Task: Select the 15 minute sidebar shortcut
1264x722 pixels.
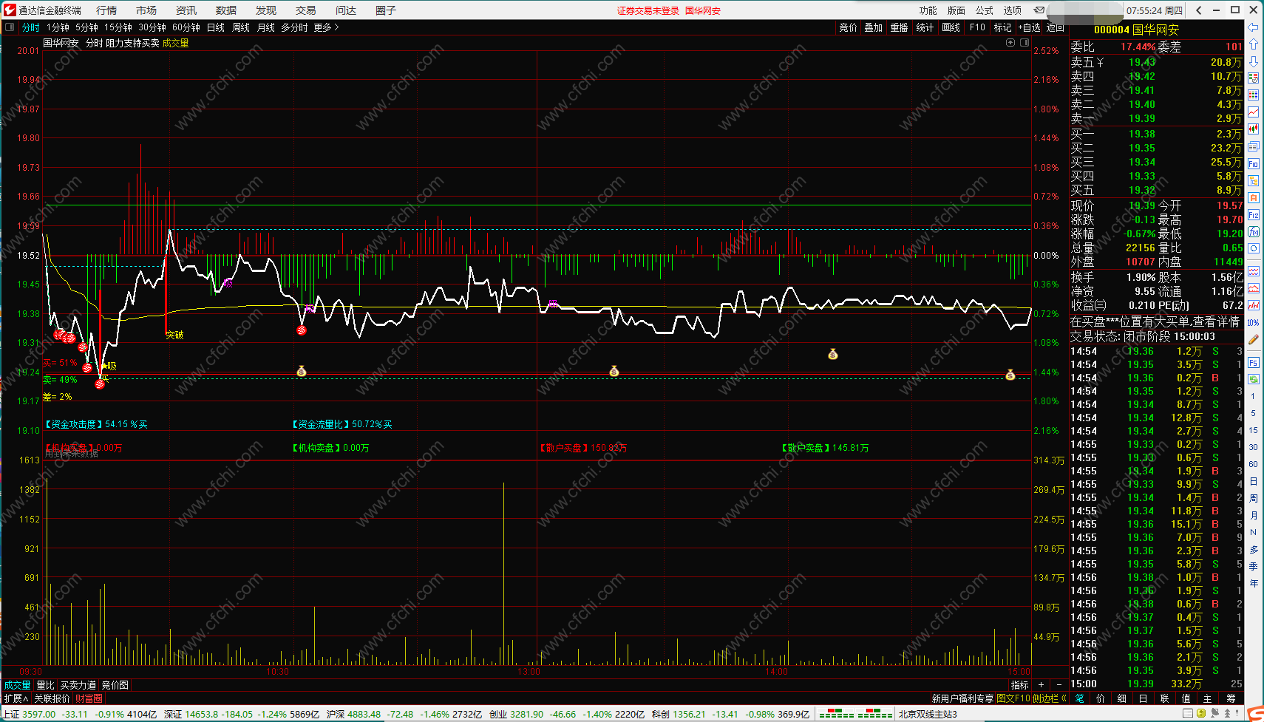Action: point(1254,430)
